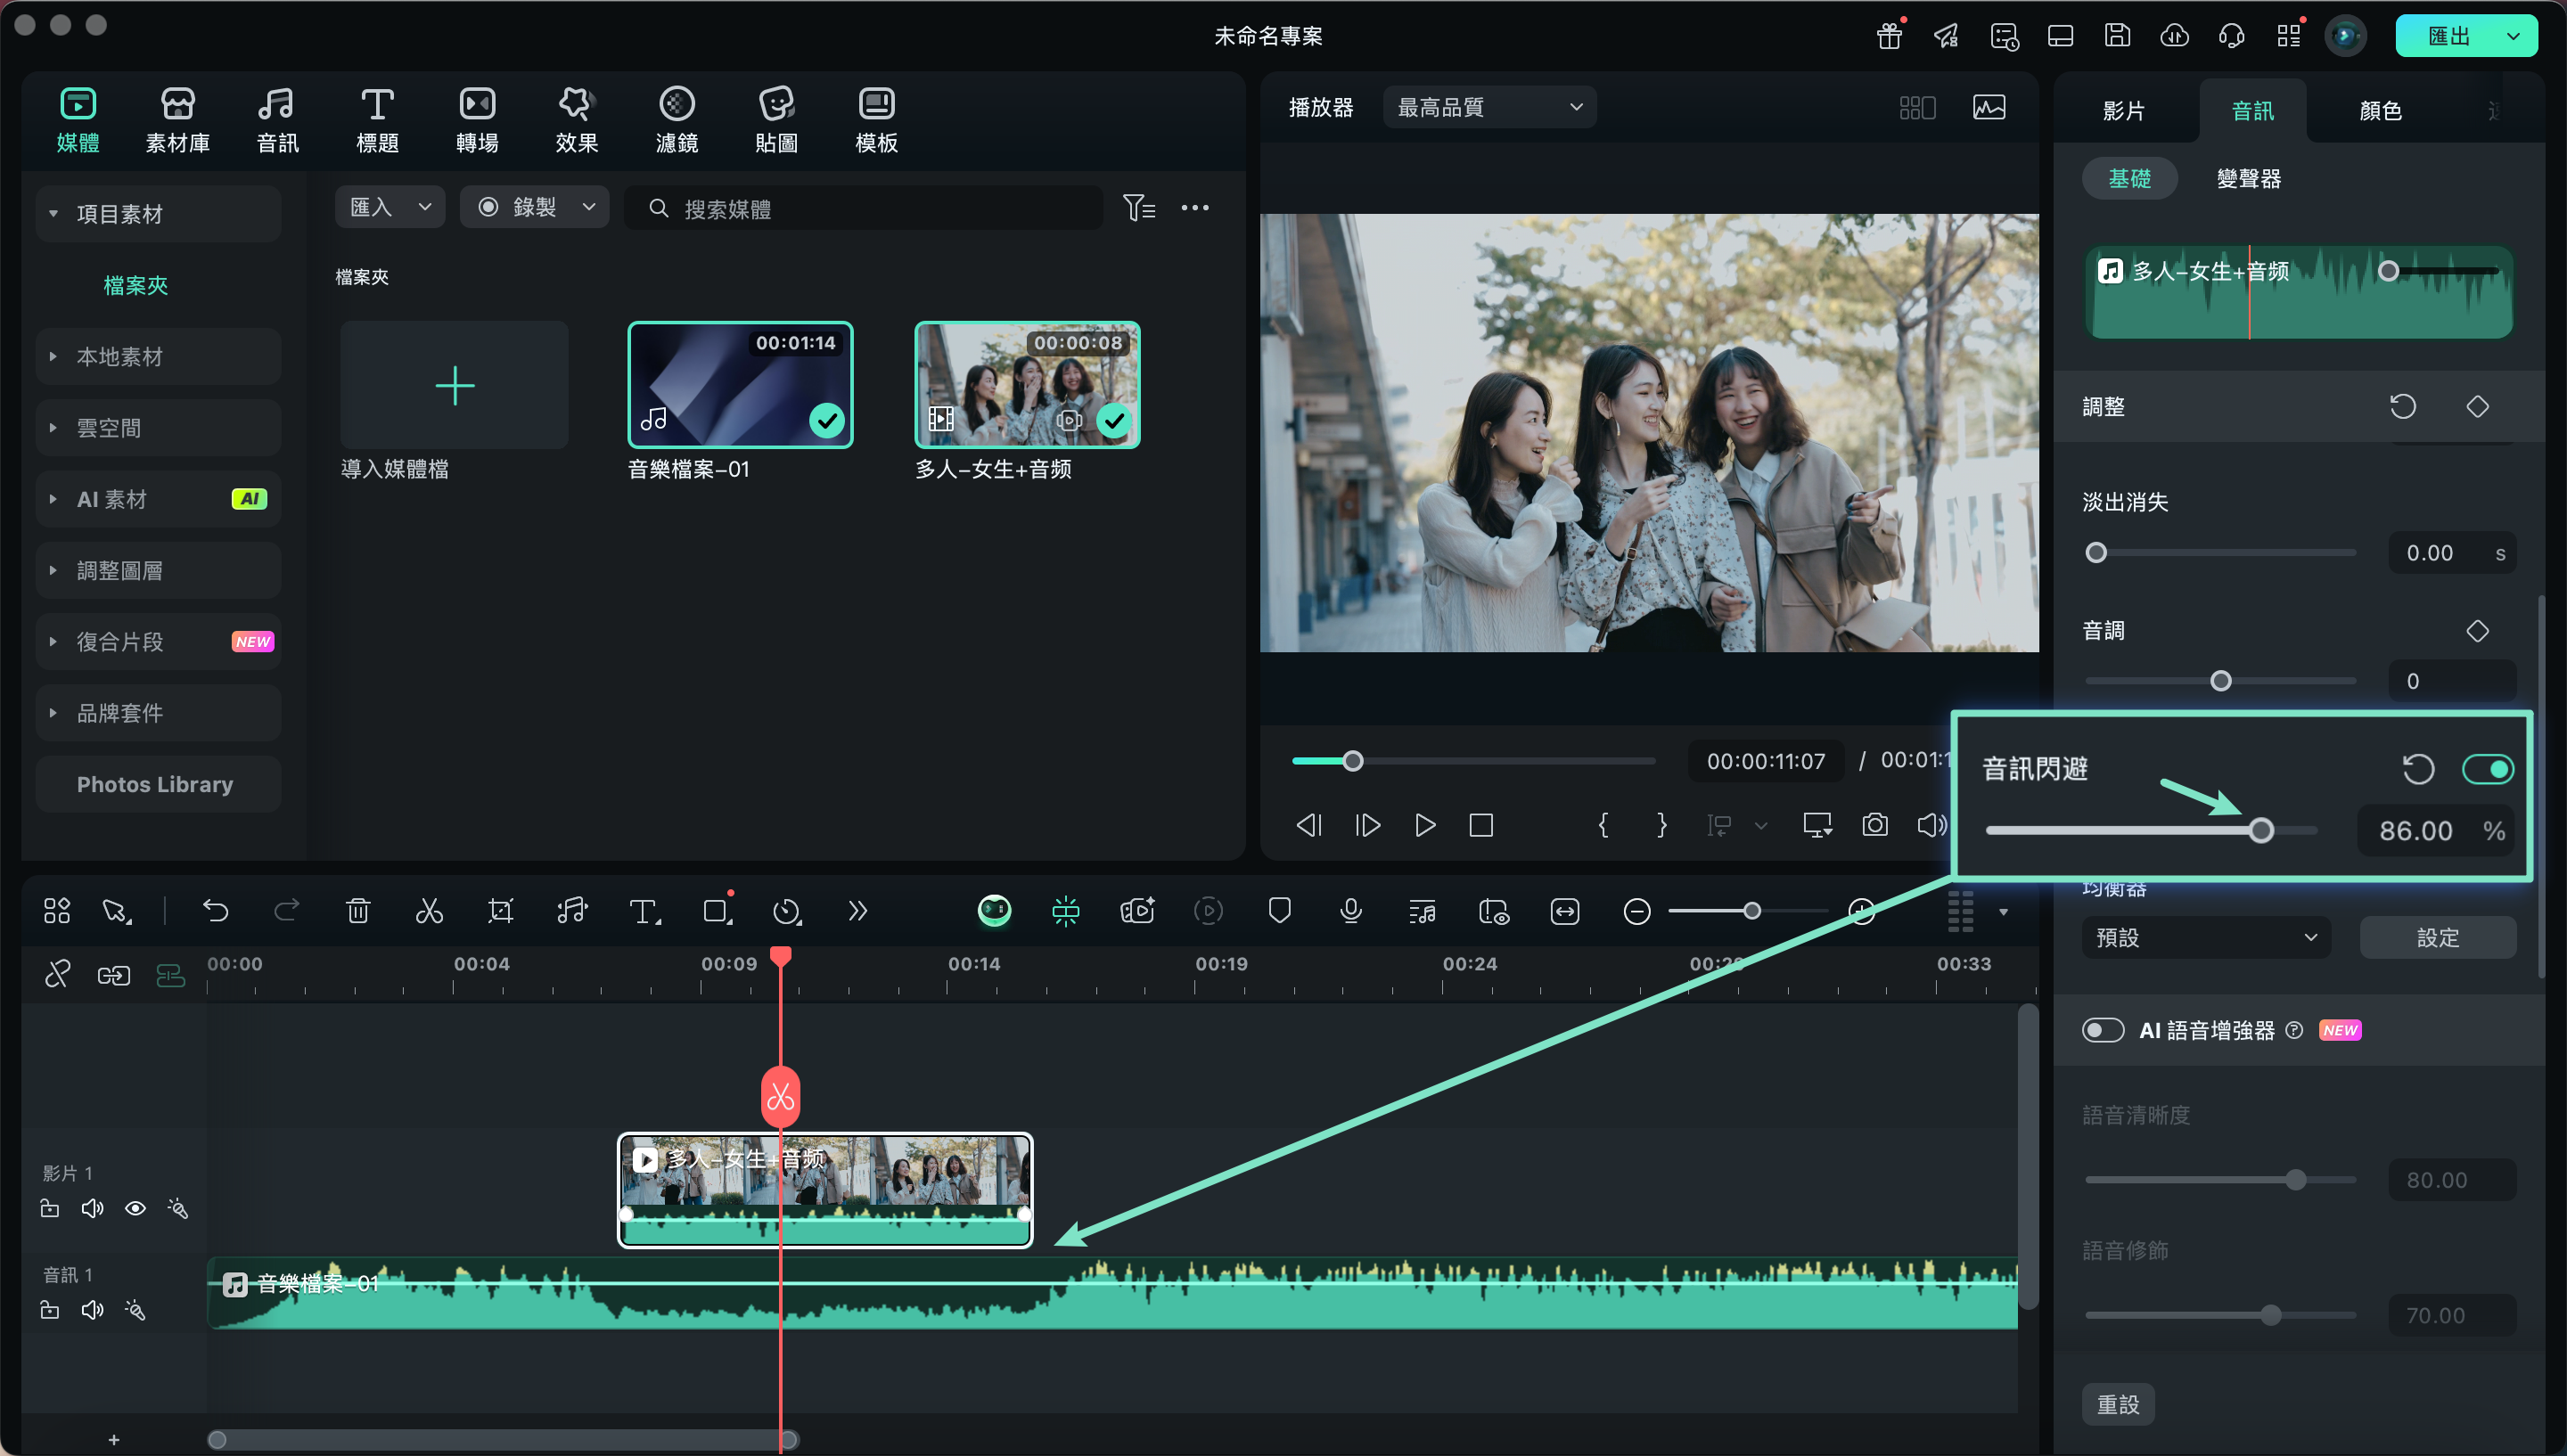This screenshot has height=1456, width=2567.
Task: Select the 音樂檔案-01 media thumbnail
Action: [740, 385]
